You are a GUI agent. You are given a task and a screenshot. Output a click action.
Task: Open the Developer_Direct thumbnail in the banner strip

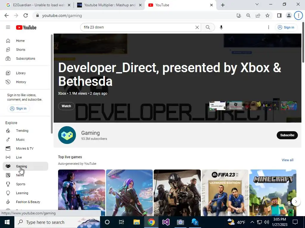pos(217,106)
